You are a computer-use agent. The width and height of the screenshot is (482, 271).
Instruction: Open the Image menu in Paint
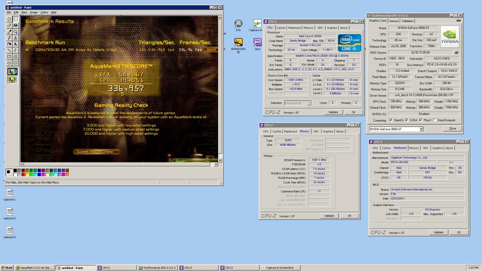34,12
